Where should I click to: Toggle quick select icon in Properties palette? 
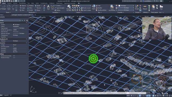27,20
